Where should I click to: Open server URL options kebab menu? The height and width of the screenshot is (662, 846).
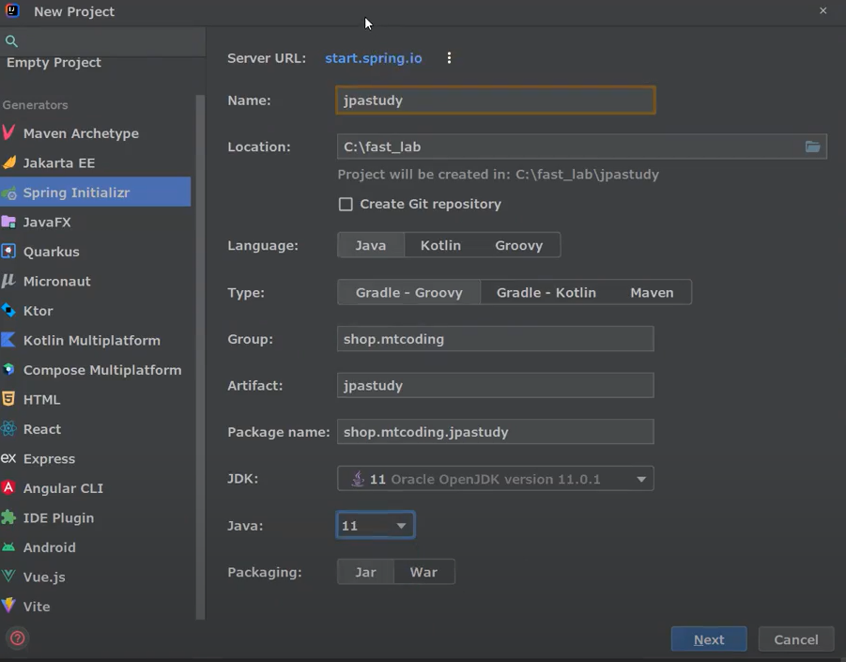(x=449, y=57)
